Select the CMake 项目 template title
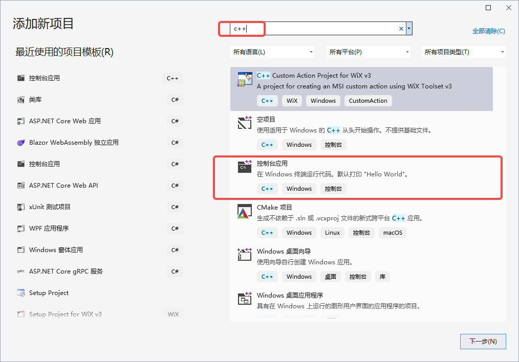Screen dimensions: 519x362 tap(274, 207)
